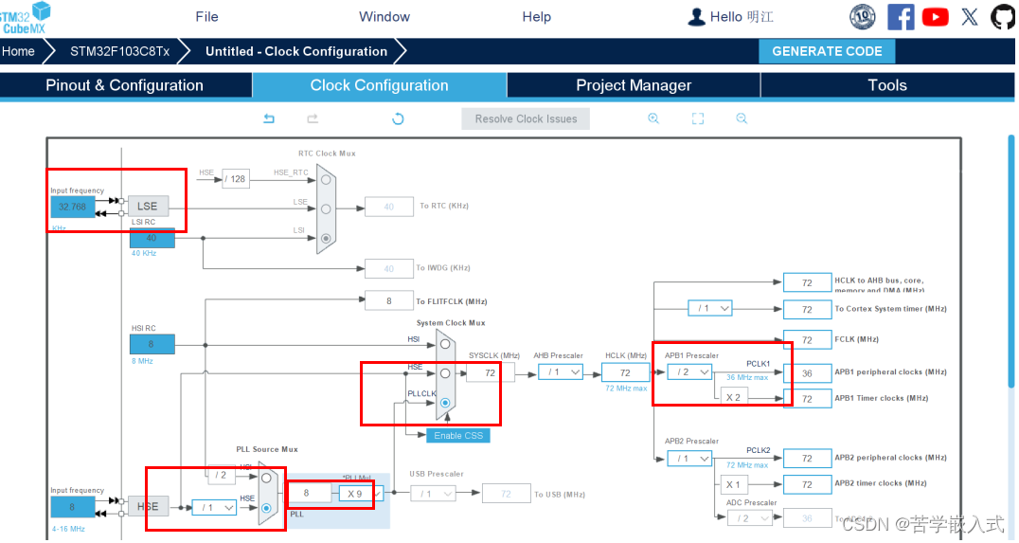Click the HSE block
This screenshot has height=543, width=1019.
point(148,507)
